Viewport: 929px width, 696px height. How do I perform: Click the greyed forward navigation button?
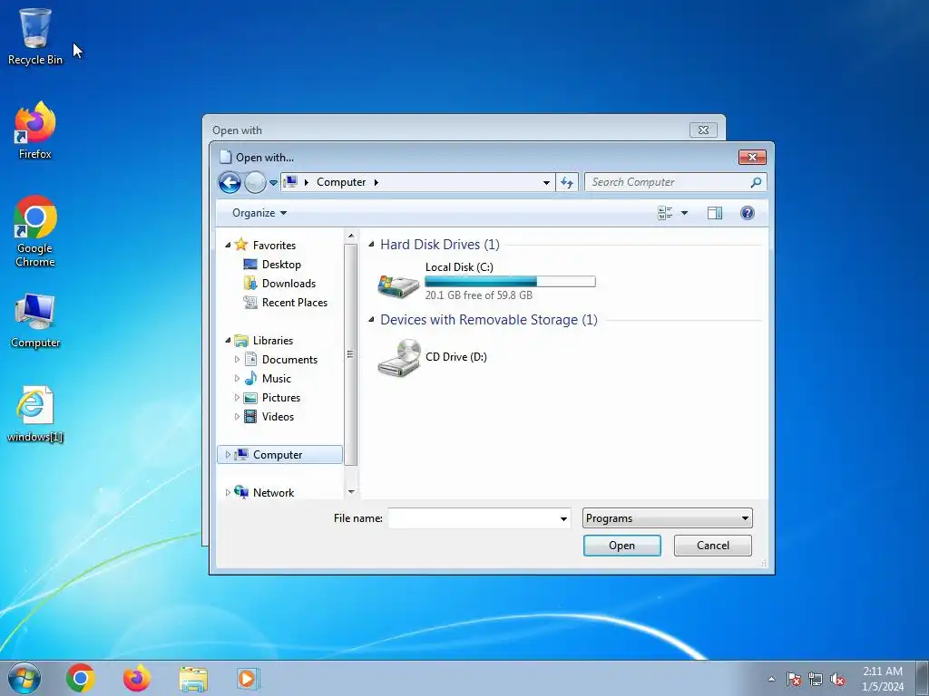click(255, 182)
